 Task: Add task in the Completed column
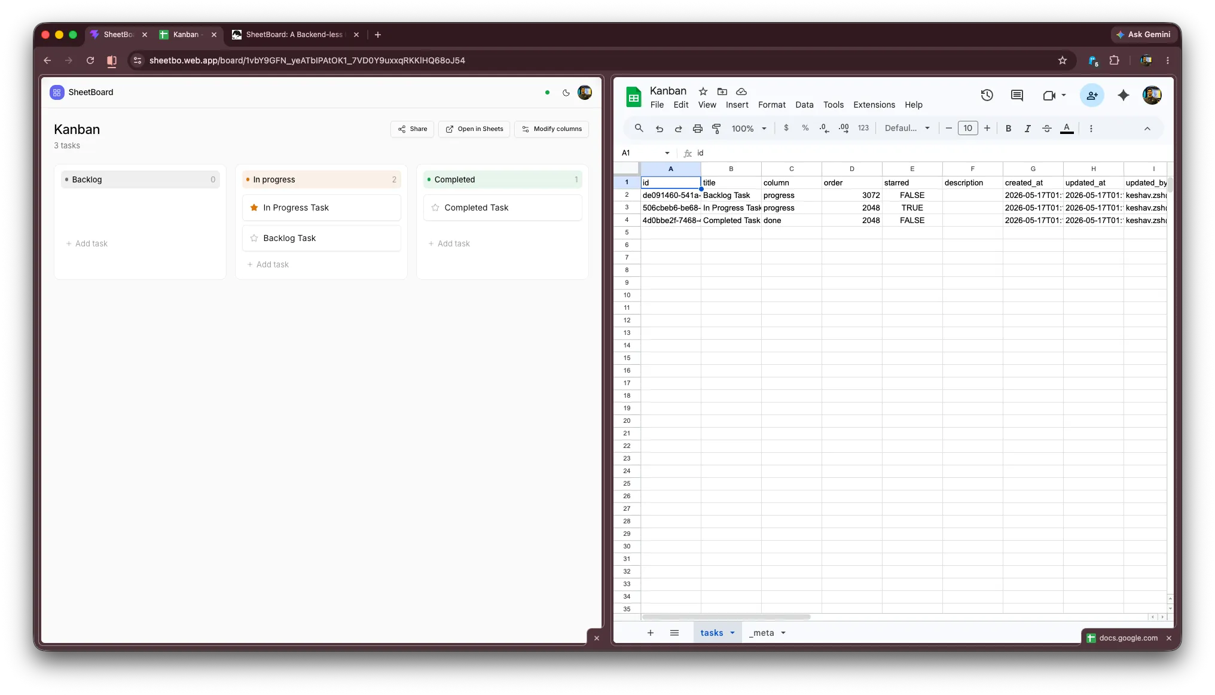point(449,243)
